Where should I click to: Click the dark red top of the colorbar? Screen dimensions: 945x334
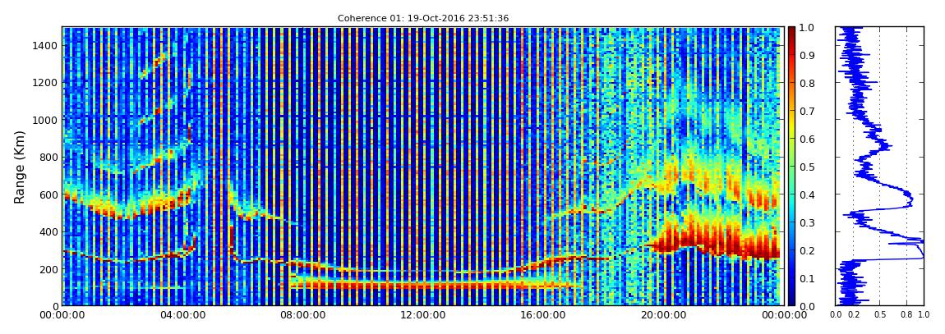pyautogui.click(x=792, y=32)
